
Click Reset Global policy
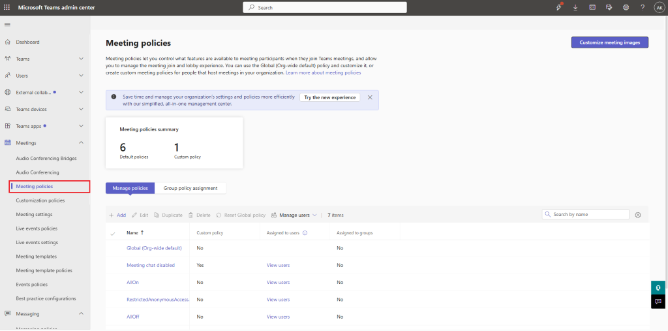pyautogui.click(x=241, y=215)
